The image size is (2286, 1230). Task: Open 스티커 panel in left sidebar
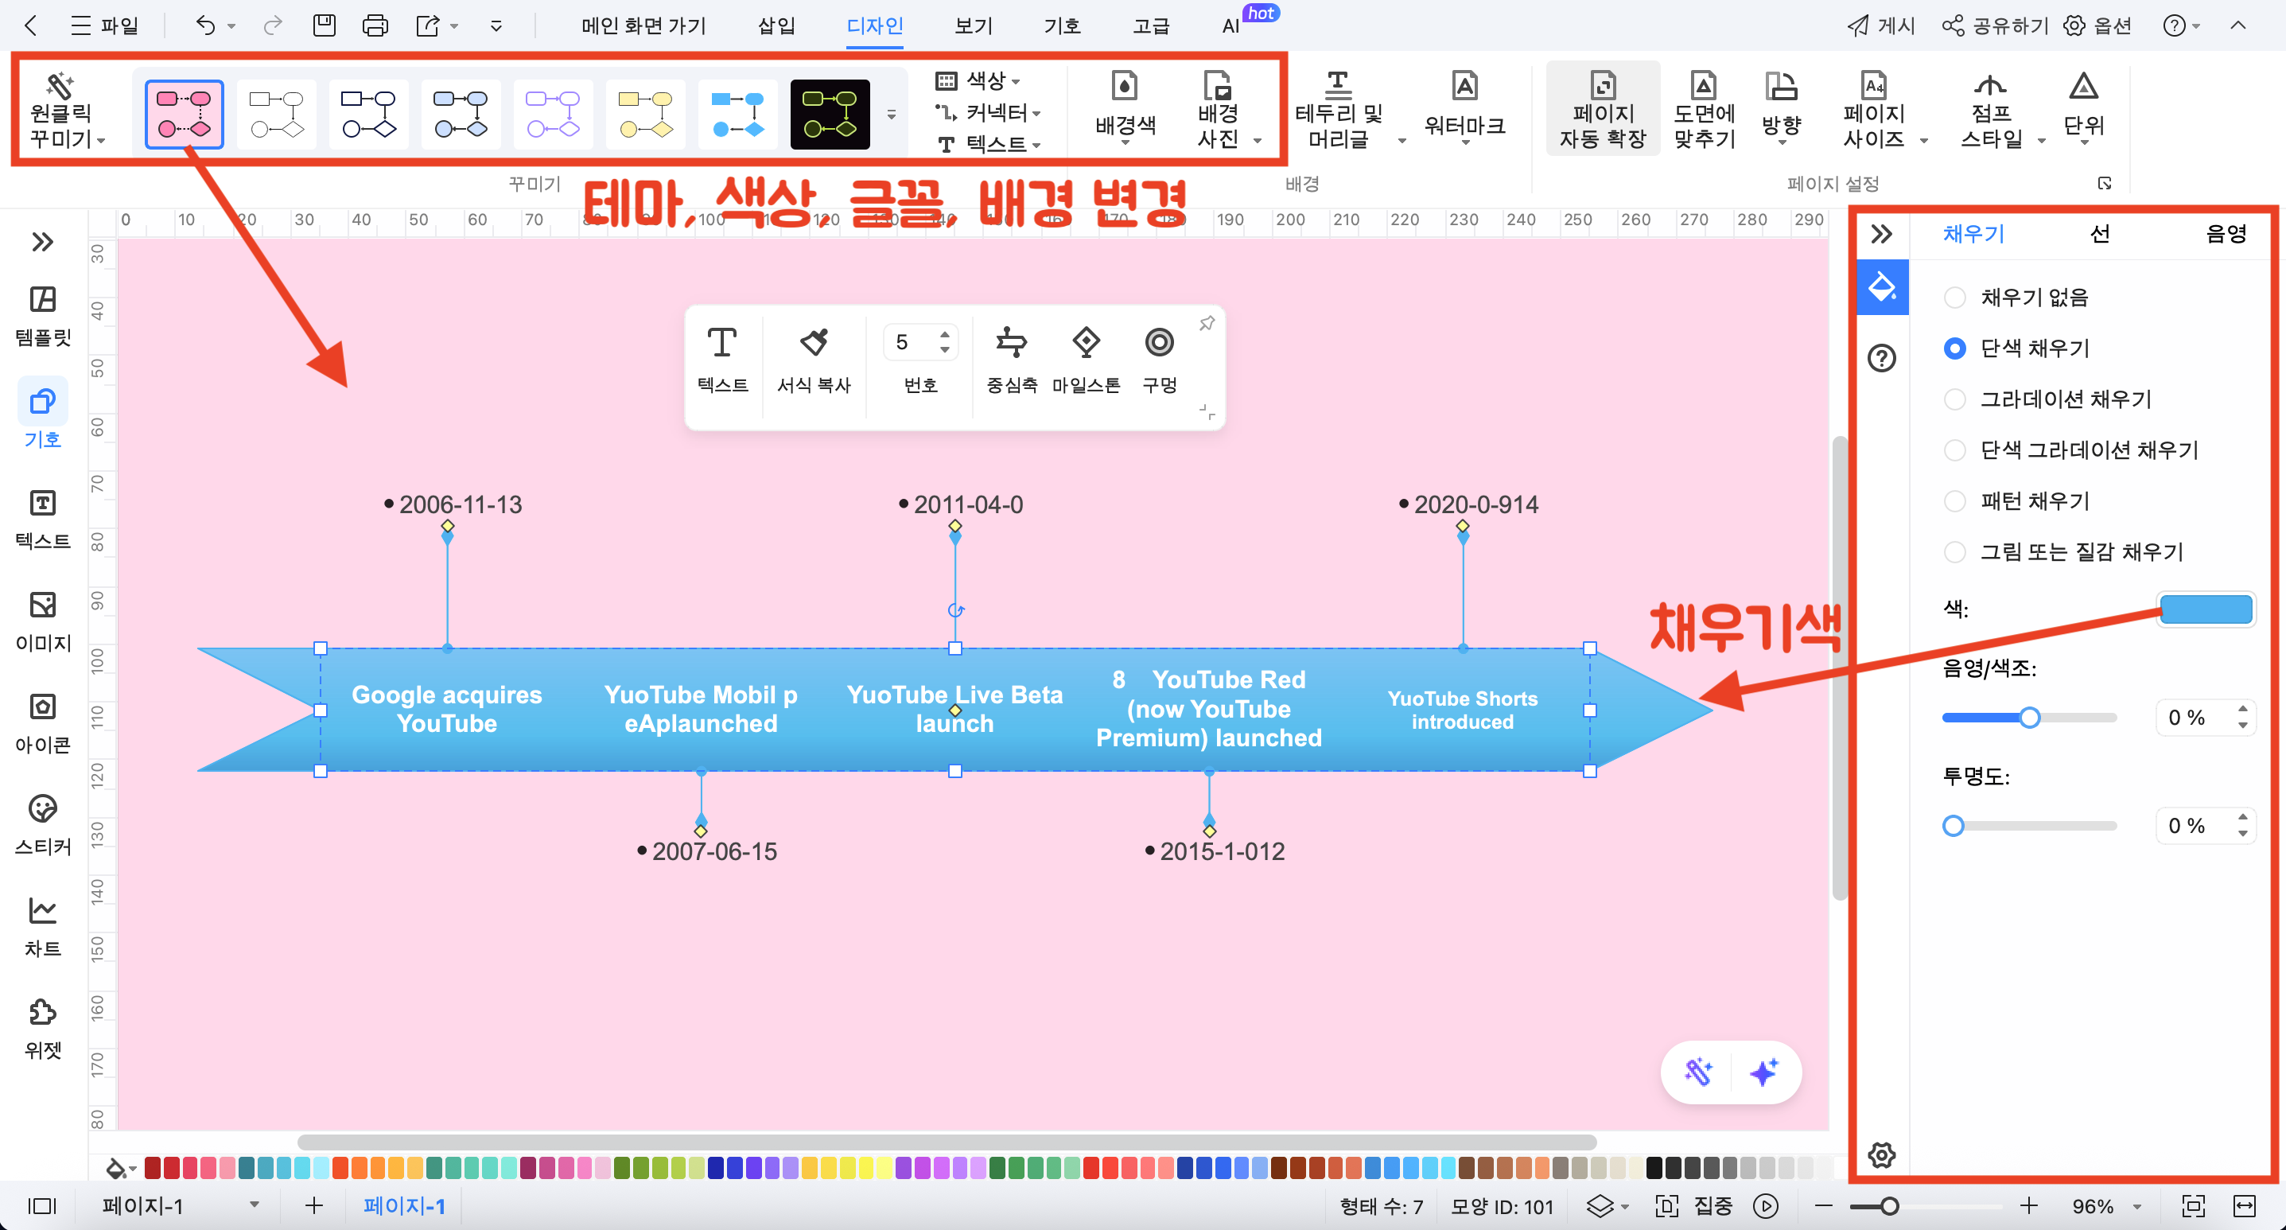[x=43, y=825]
